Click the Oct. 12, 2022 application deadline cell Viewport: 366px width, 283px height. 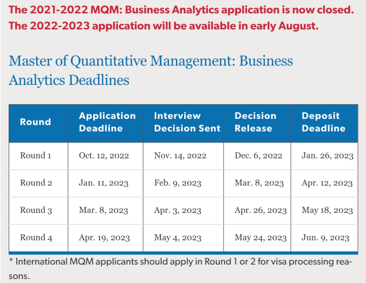[x=104, y=156]
